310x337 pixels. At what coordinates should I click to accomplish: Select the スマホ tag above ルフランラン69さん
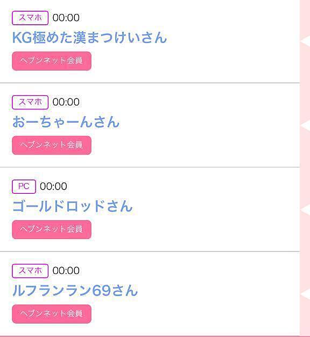[30, 271]
